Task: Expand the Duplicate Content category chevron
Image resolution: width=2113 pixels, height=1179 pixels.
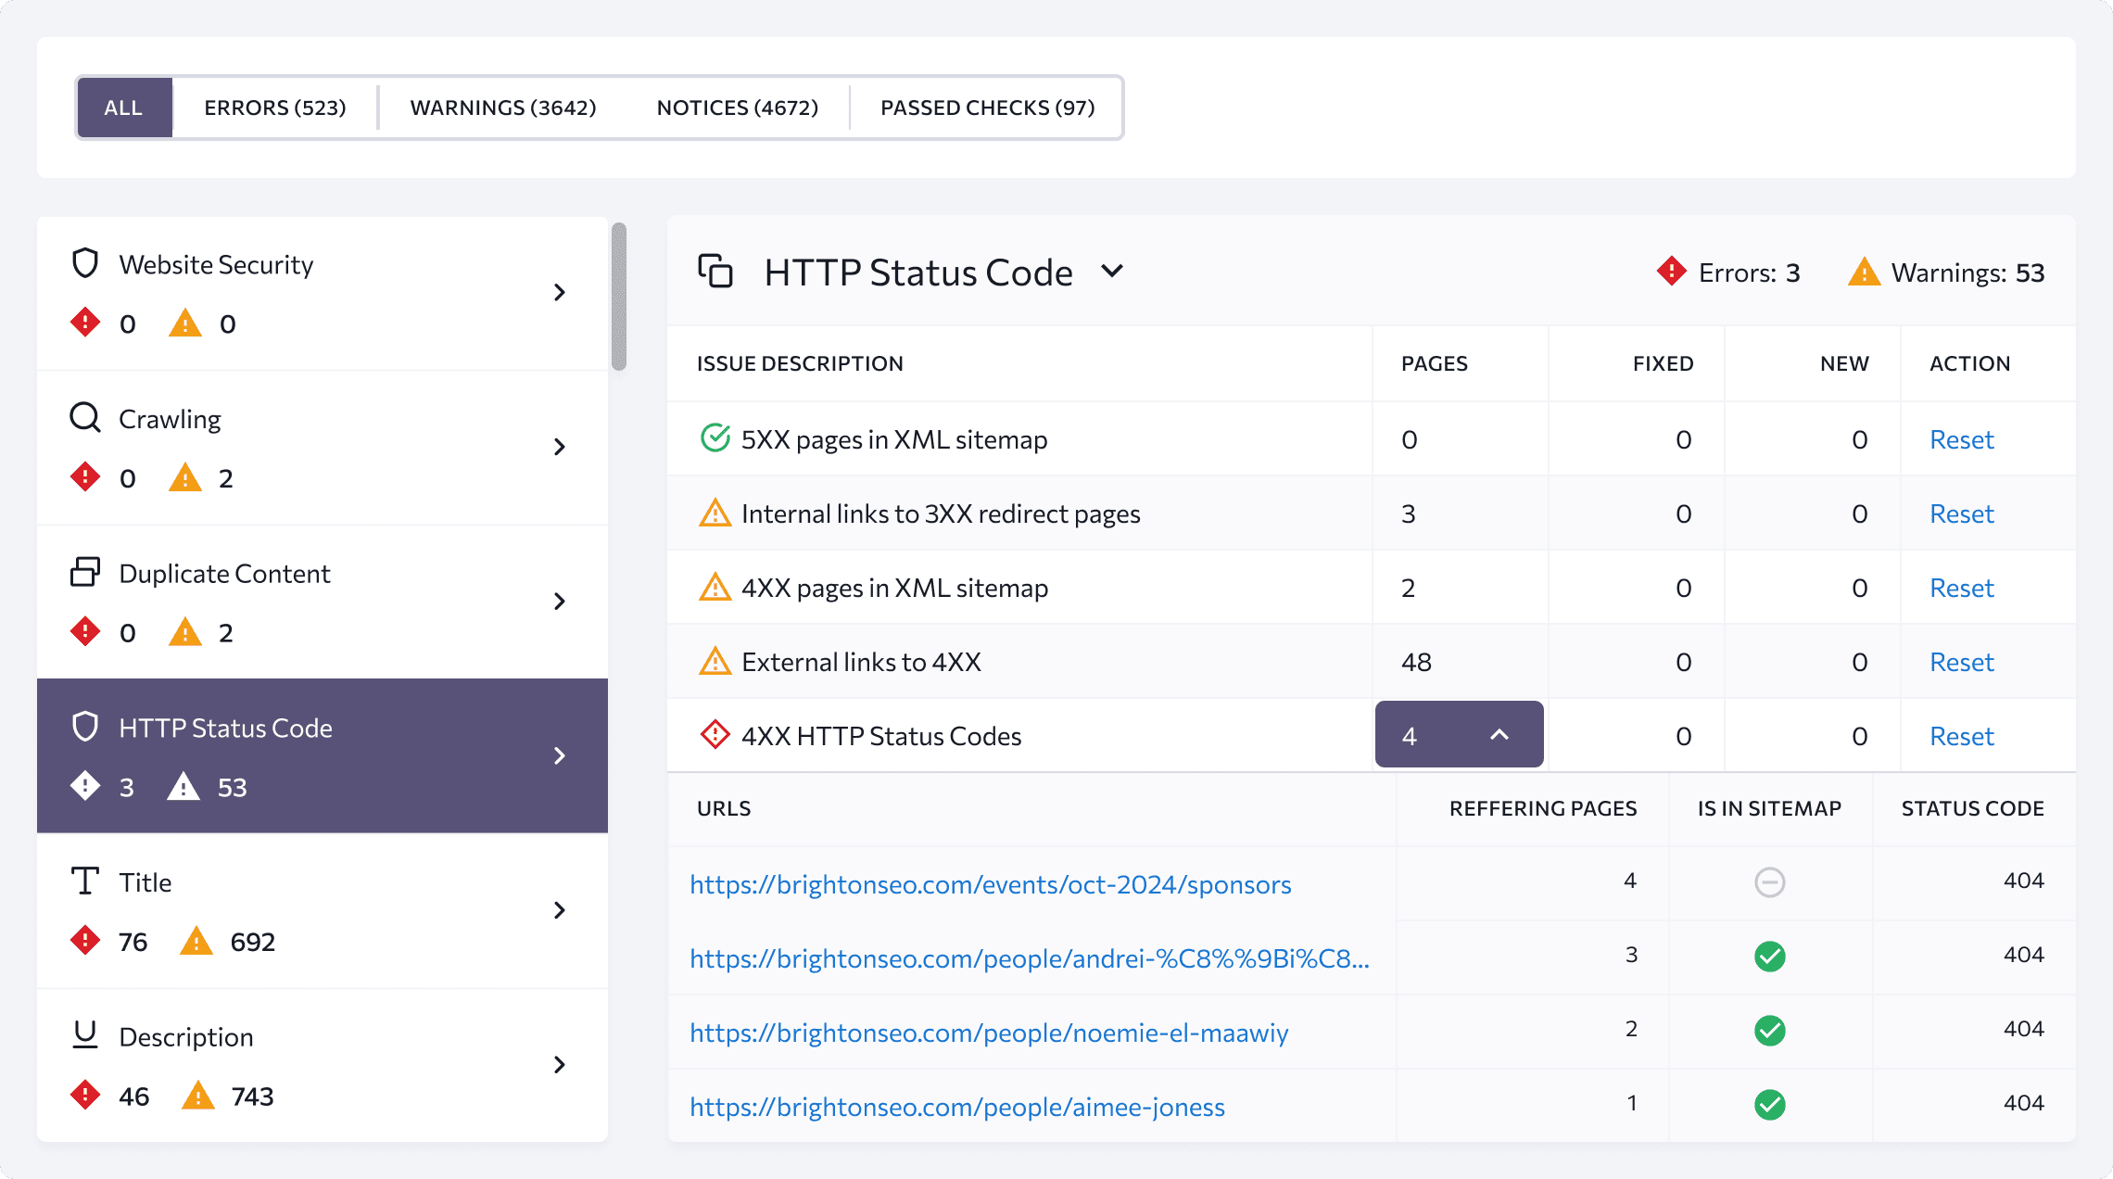Action: [559, 602]
